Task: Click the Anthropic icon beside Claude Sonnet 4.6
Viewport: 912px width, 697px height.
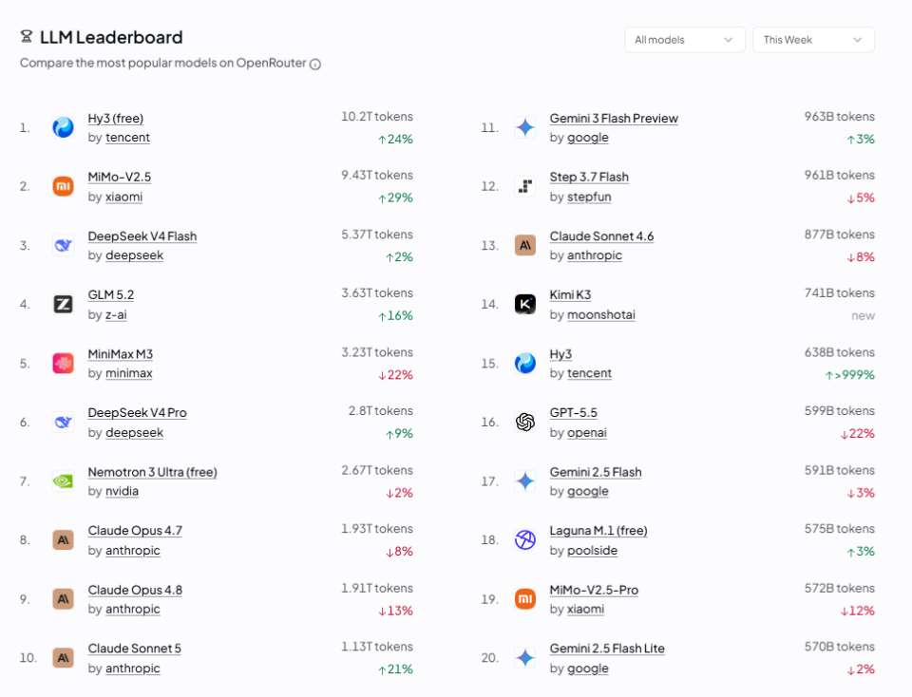Action: pos(525,245)
